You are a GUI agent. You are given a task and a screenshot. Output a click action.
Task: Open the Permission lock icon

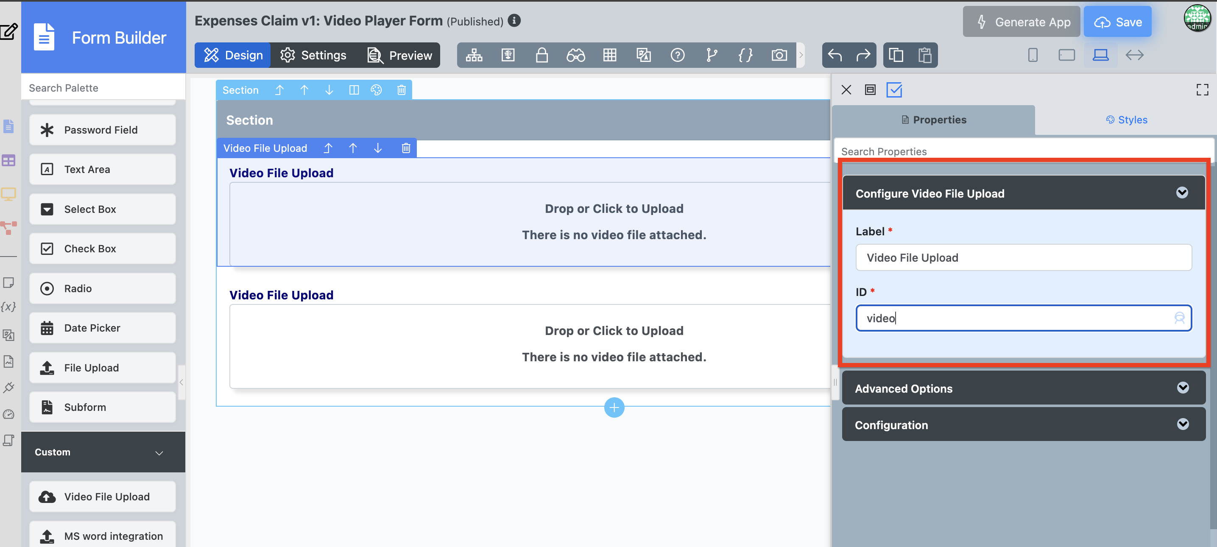click(542, 55)
